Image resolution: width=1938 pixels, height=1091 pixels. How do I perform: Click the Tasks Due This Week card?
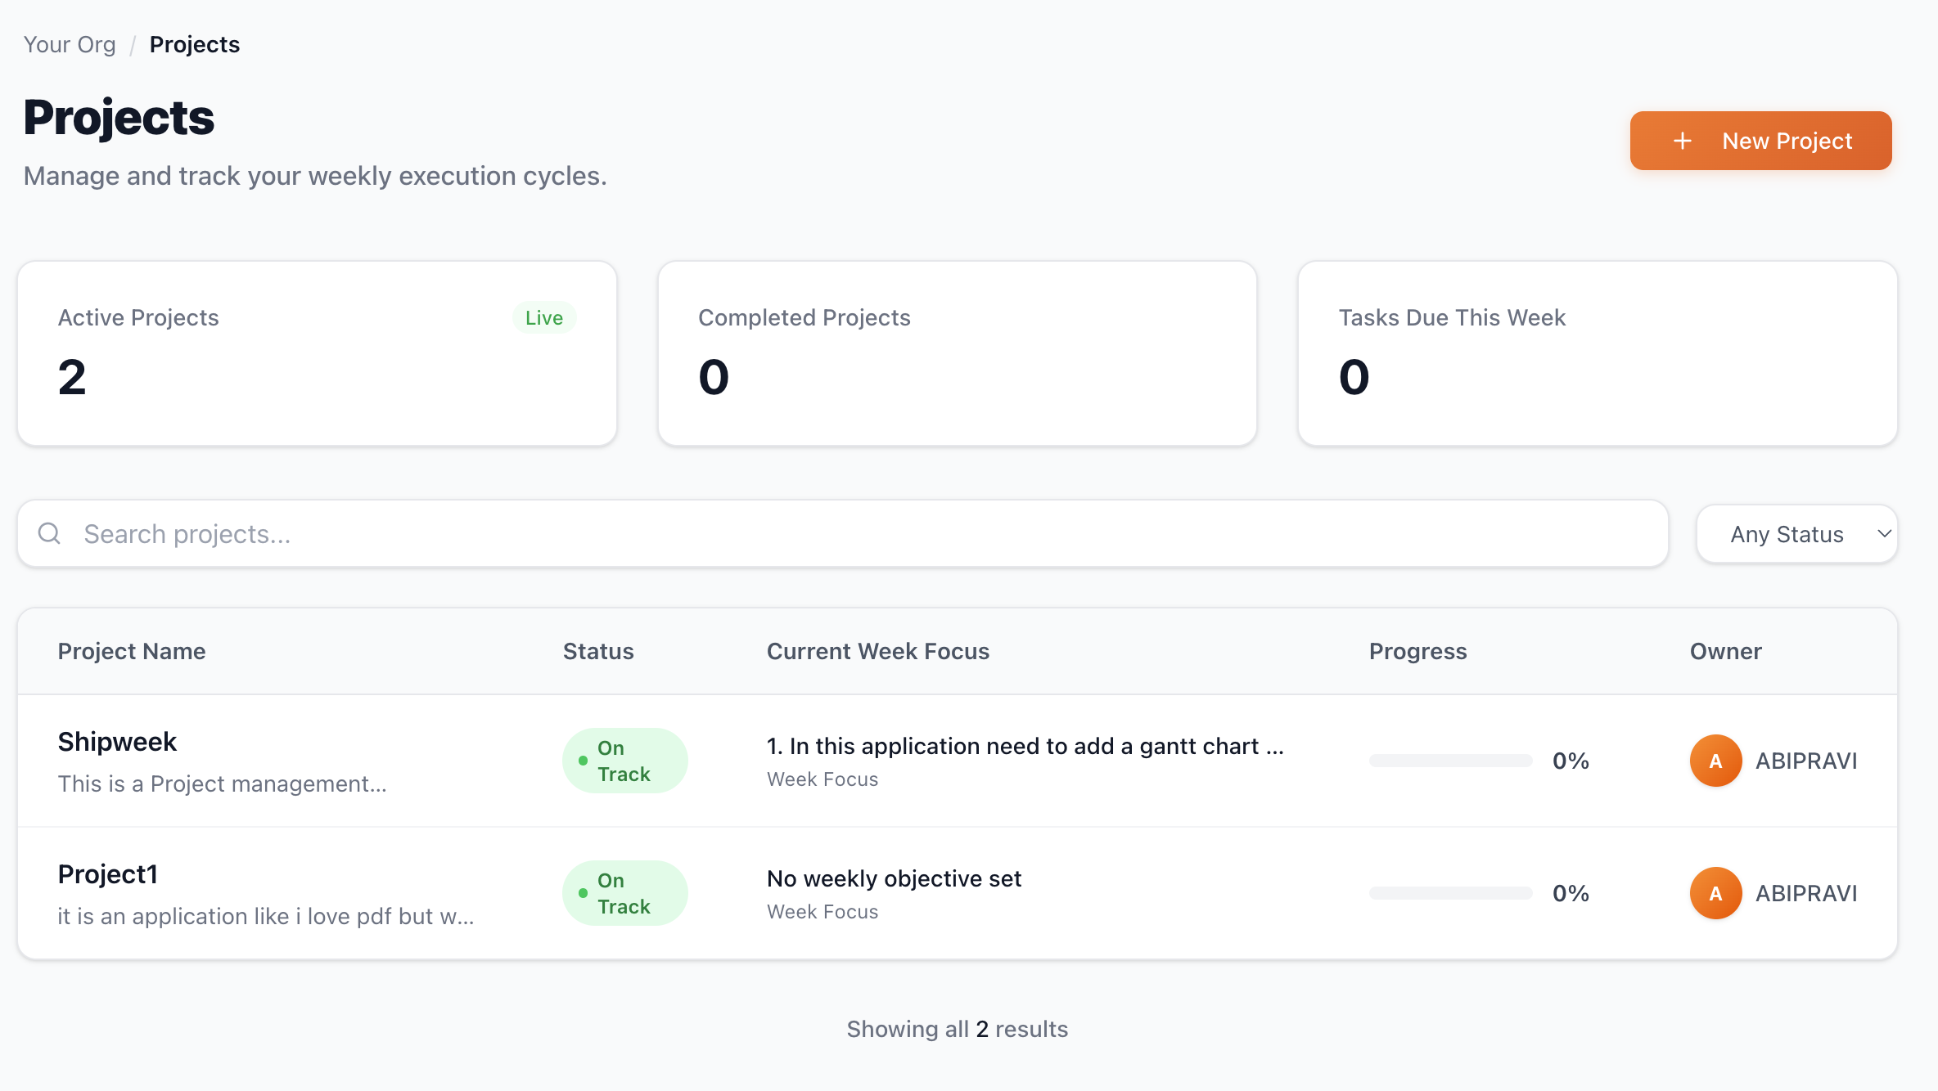tap(1597, 353)
